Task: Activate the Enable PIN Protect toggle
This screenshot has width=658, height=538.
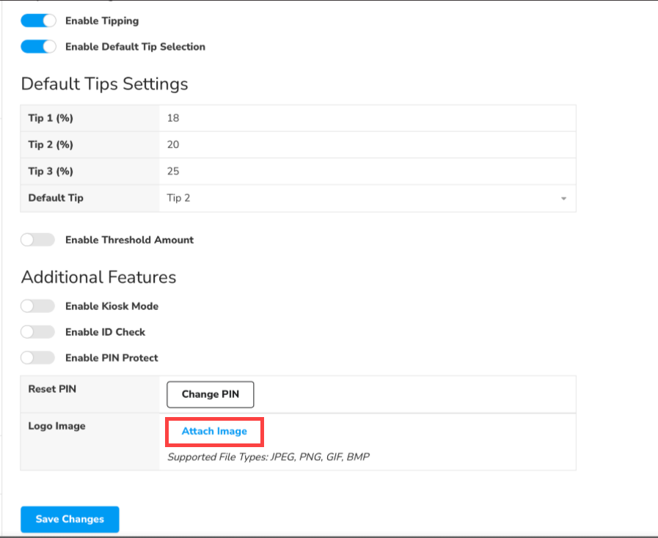Action: [x=38, y=358]
